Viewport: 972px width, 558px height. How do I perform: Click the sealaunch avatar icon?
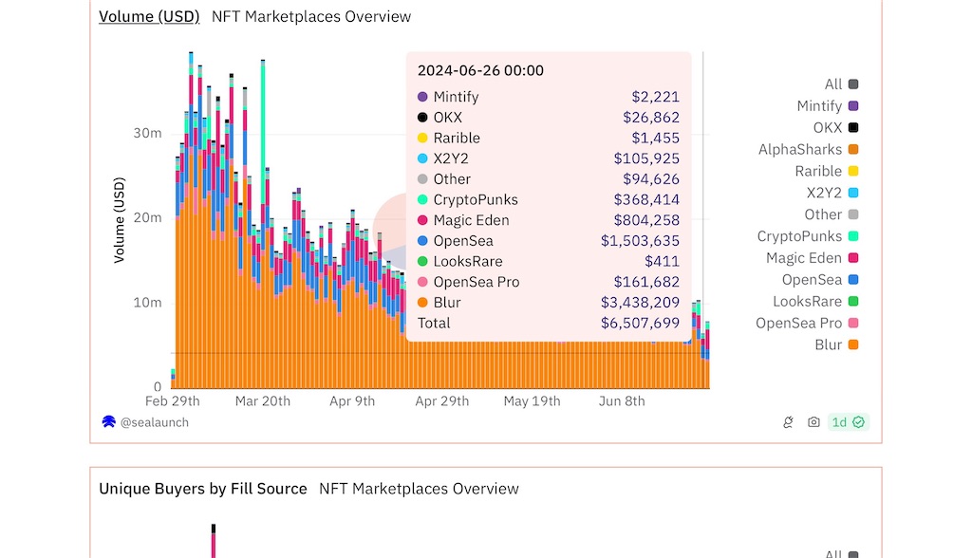108,422
